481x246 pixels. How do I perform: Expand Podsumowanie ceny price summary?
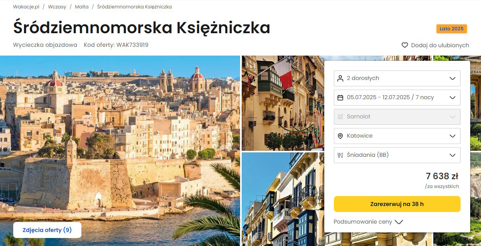click(x=368, y=222)
